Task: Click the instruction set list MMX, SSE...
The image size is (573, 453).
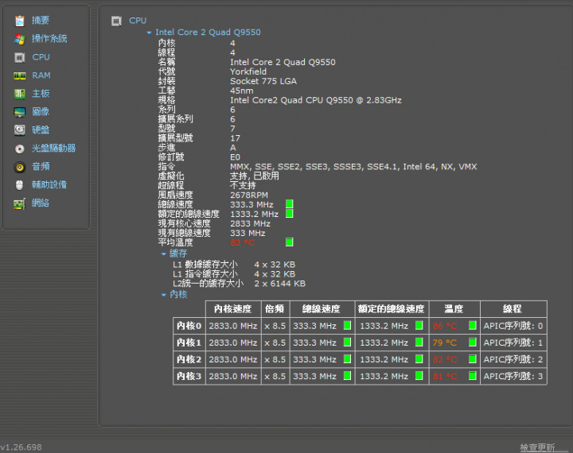Action: click(x=353, y=167)
